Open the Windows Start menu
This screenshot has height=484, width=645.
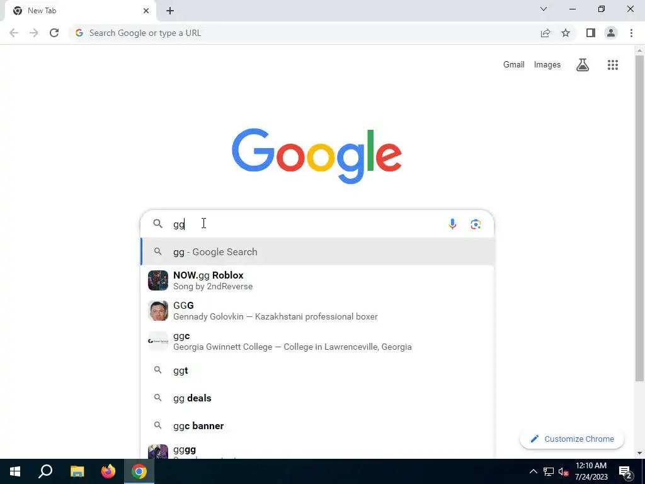15,471
